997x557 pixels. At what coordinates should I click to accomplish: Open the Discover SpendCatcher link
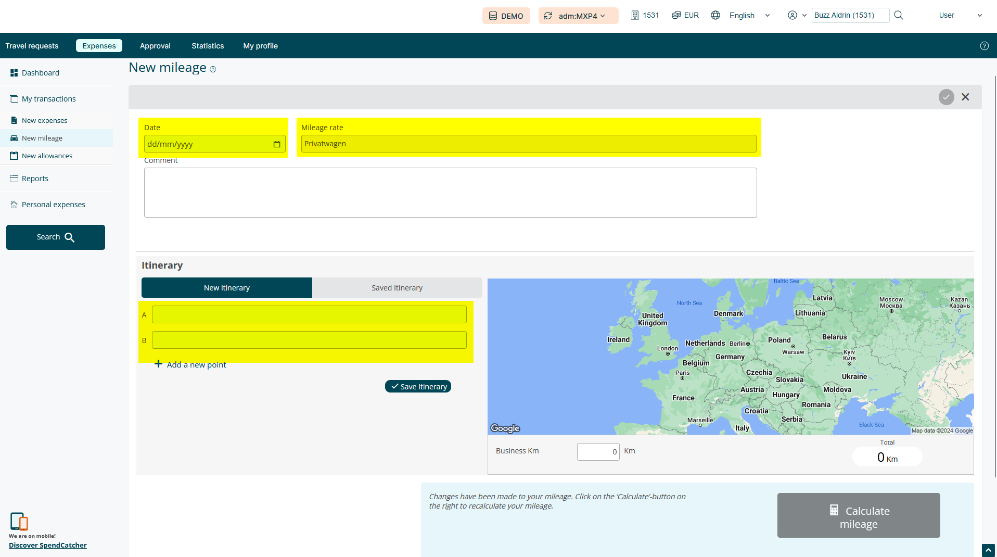pos(48,545)
